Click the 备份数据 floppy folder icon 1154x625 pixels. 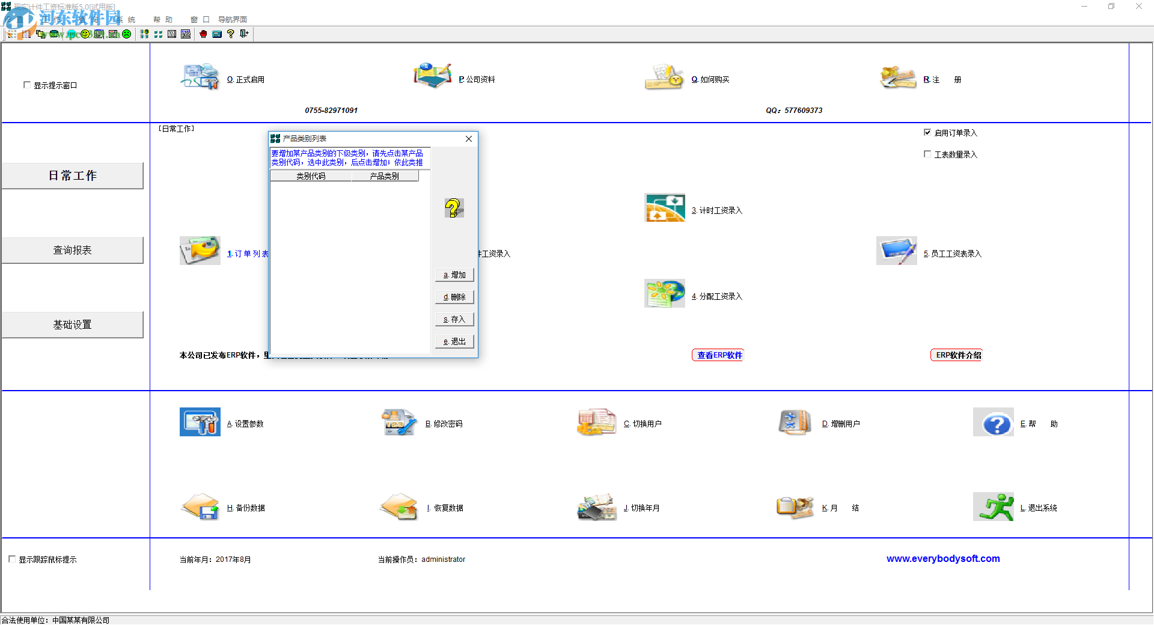tap(200, 507)
